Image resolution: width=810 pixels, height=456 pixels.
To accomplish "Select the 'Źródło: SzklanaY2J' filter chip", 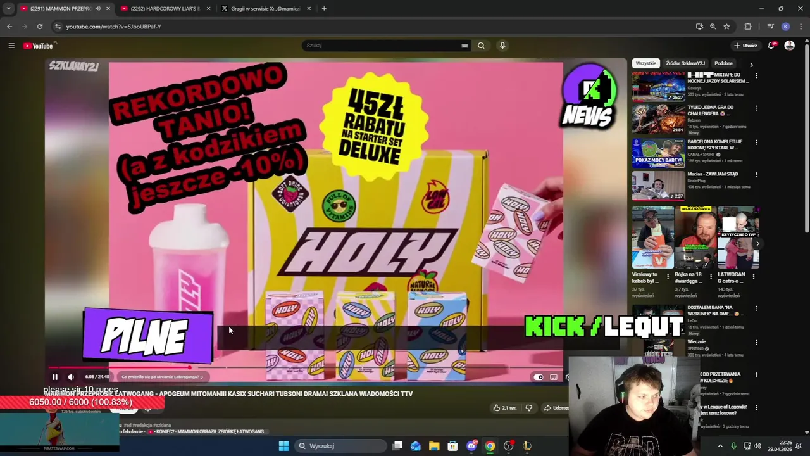I will point(685,63).
